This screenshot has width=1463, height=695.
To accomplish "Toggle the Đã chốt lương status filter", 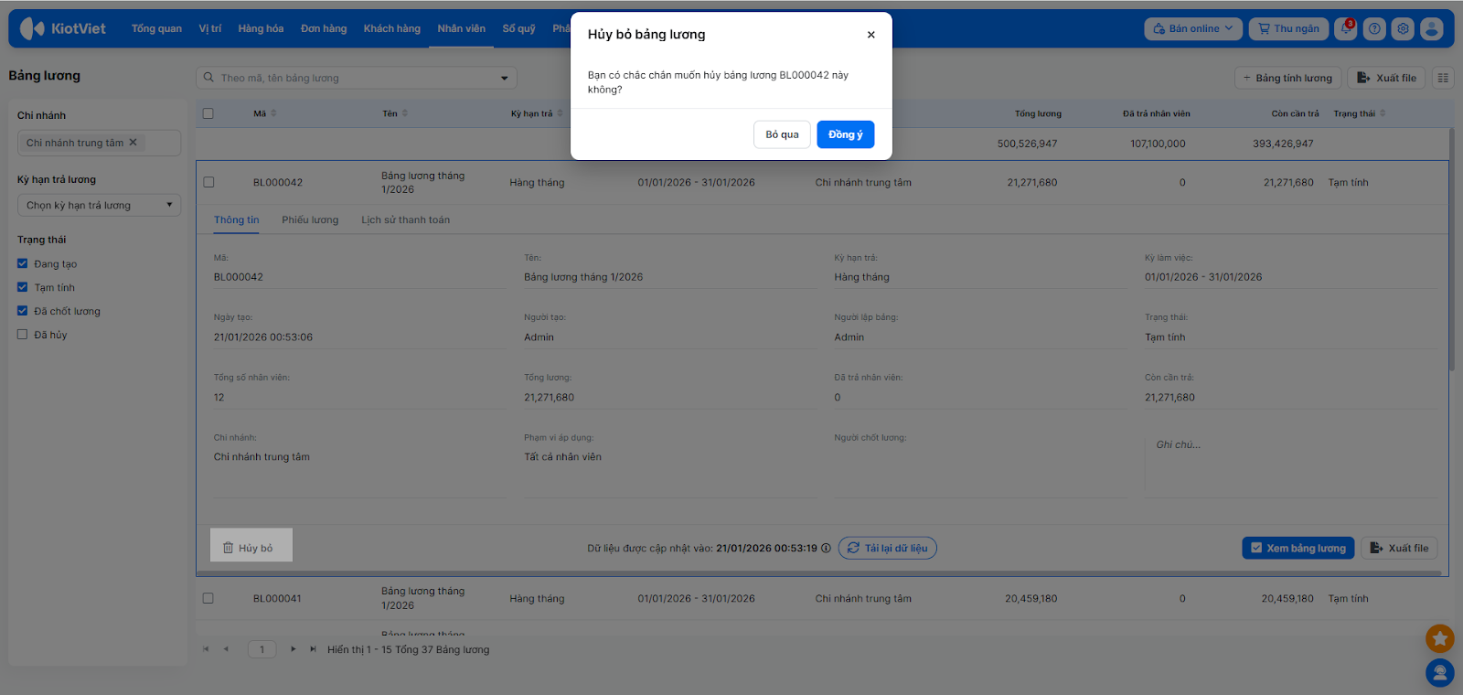I will (x=23, y=311).
